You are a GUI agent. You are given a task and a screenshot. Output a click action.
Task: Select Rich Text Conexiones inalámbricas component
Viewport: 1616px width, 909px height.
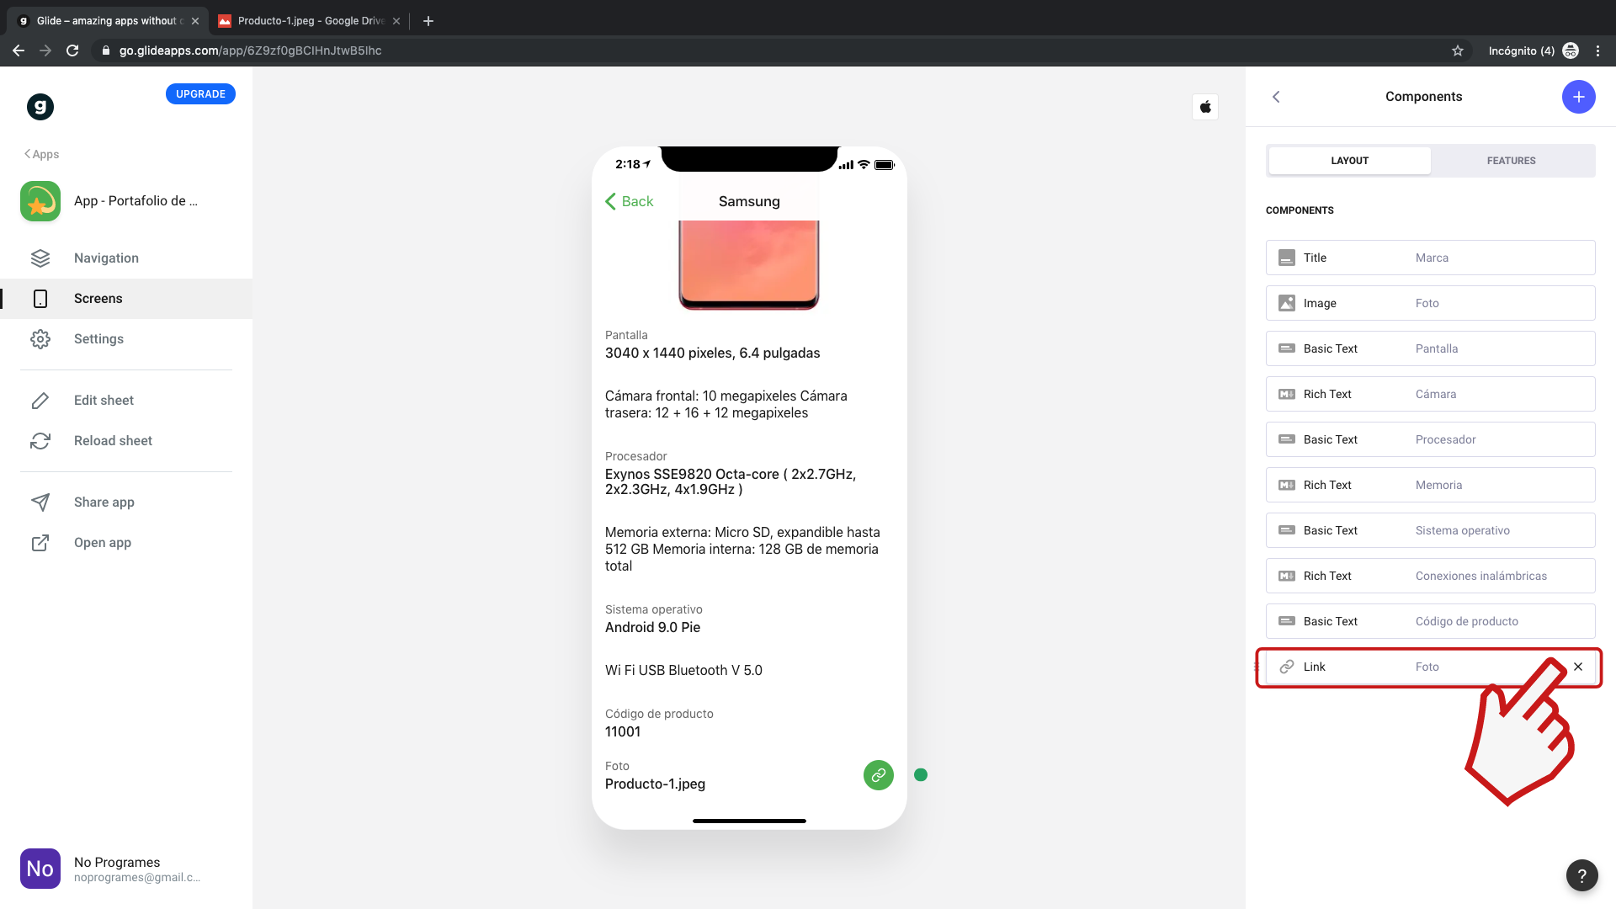tap(1430, 576)
